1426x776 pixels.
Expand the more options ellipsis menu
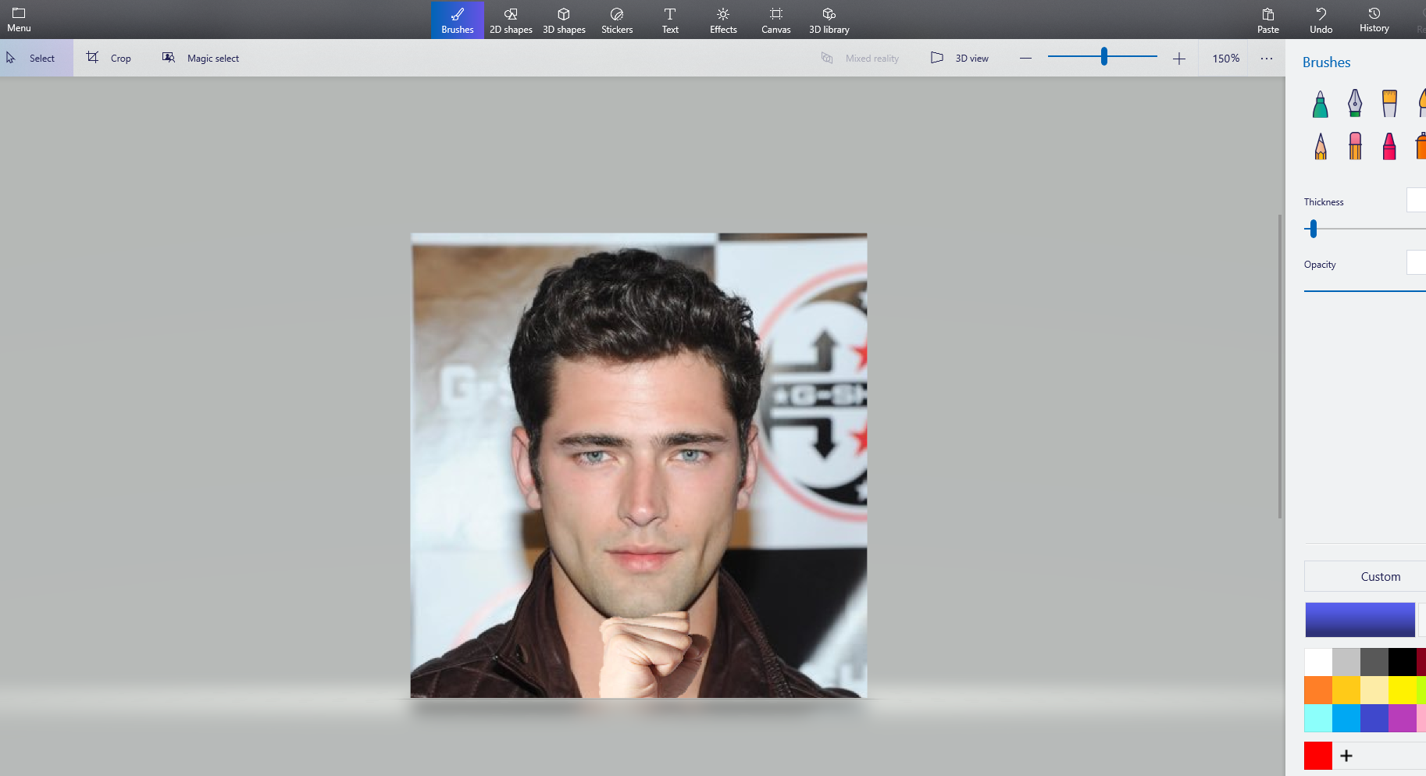point(1266,59)
